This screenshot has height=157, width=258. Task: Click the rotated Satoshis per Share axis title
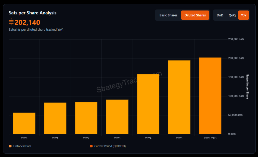point(247,87)
